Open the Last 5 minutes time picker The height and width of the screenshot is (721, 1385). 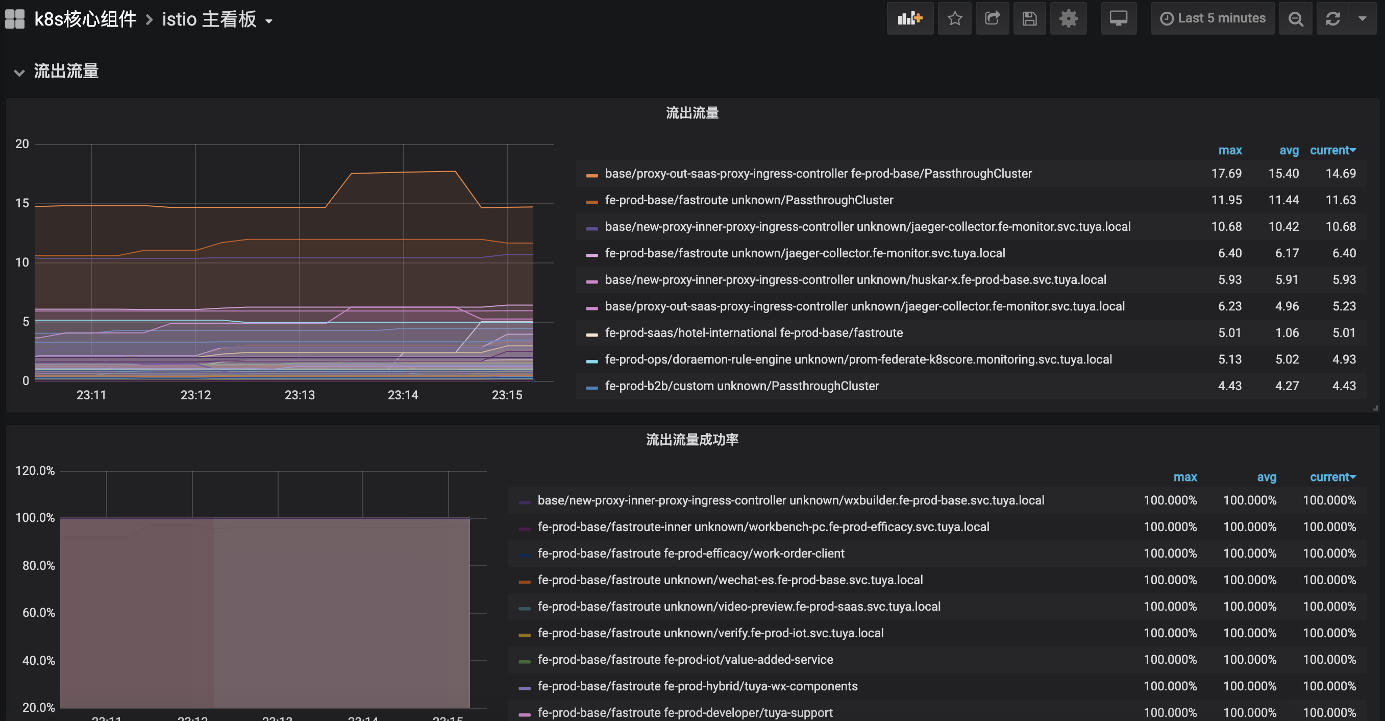1213,19
